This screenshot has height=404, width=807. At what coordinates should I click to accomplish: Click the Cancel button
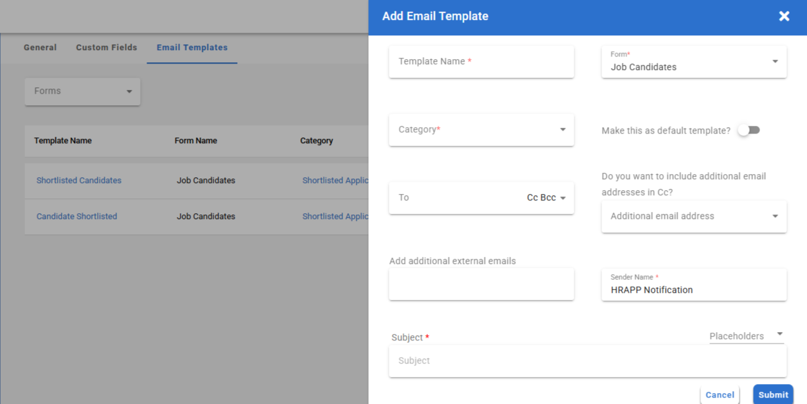coord(720,395)
